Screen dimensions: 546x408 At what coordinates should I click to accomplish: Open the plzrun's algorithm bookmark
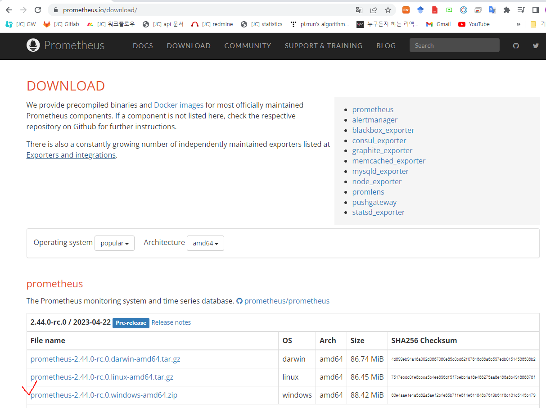pos(320,24)
